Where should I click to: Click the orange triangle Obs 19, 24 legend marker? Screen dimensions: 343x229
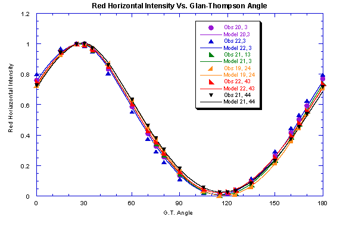(210, 68)
